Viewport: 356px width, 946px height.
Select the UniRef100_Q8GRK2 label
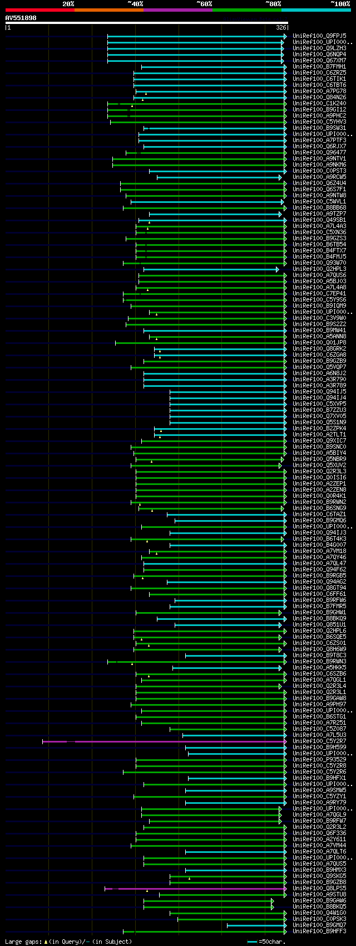point(319,349)
